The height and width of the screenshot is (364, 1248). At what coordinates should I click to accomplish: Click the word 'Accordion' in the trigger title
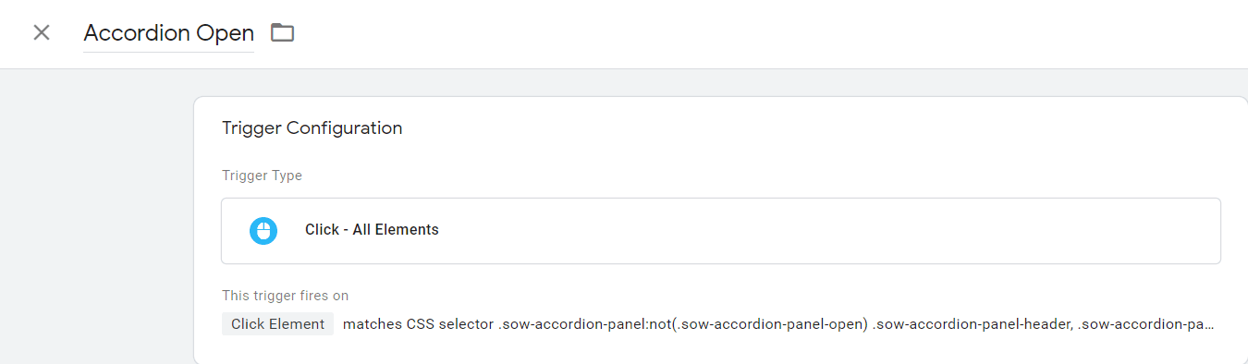coord(137,33)
